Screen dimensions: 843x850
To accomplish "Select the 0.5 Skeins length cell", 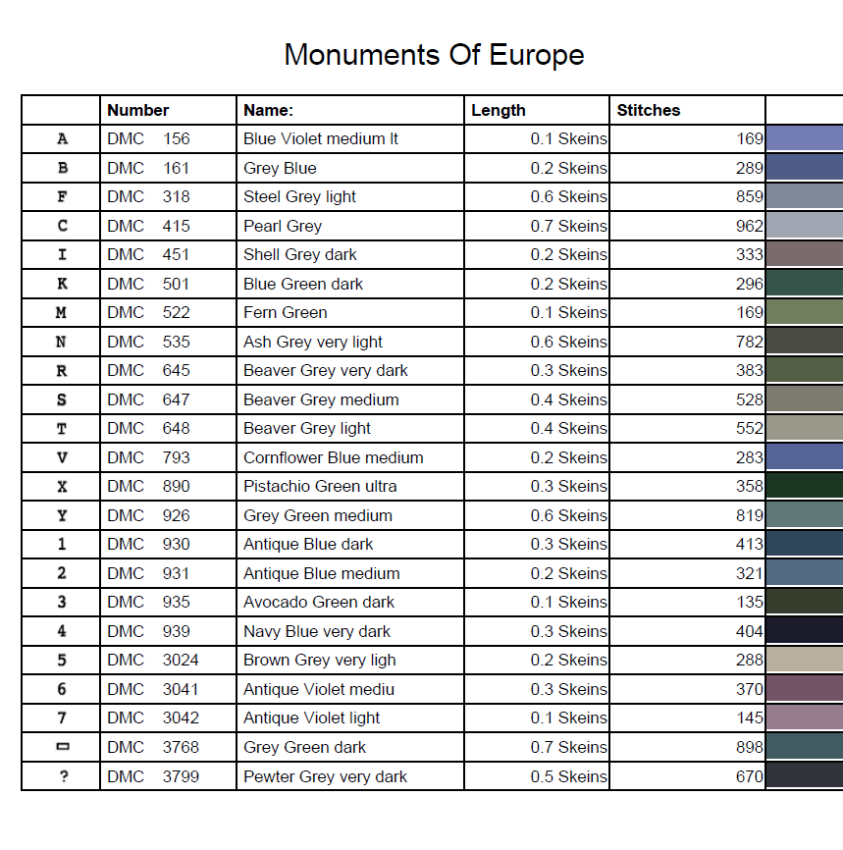I will [x=568, y=776].
